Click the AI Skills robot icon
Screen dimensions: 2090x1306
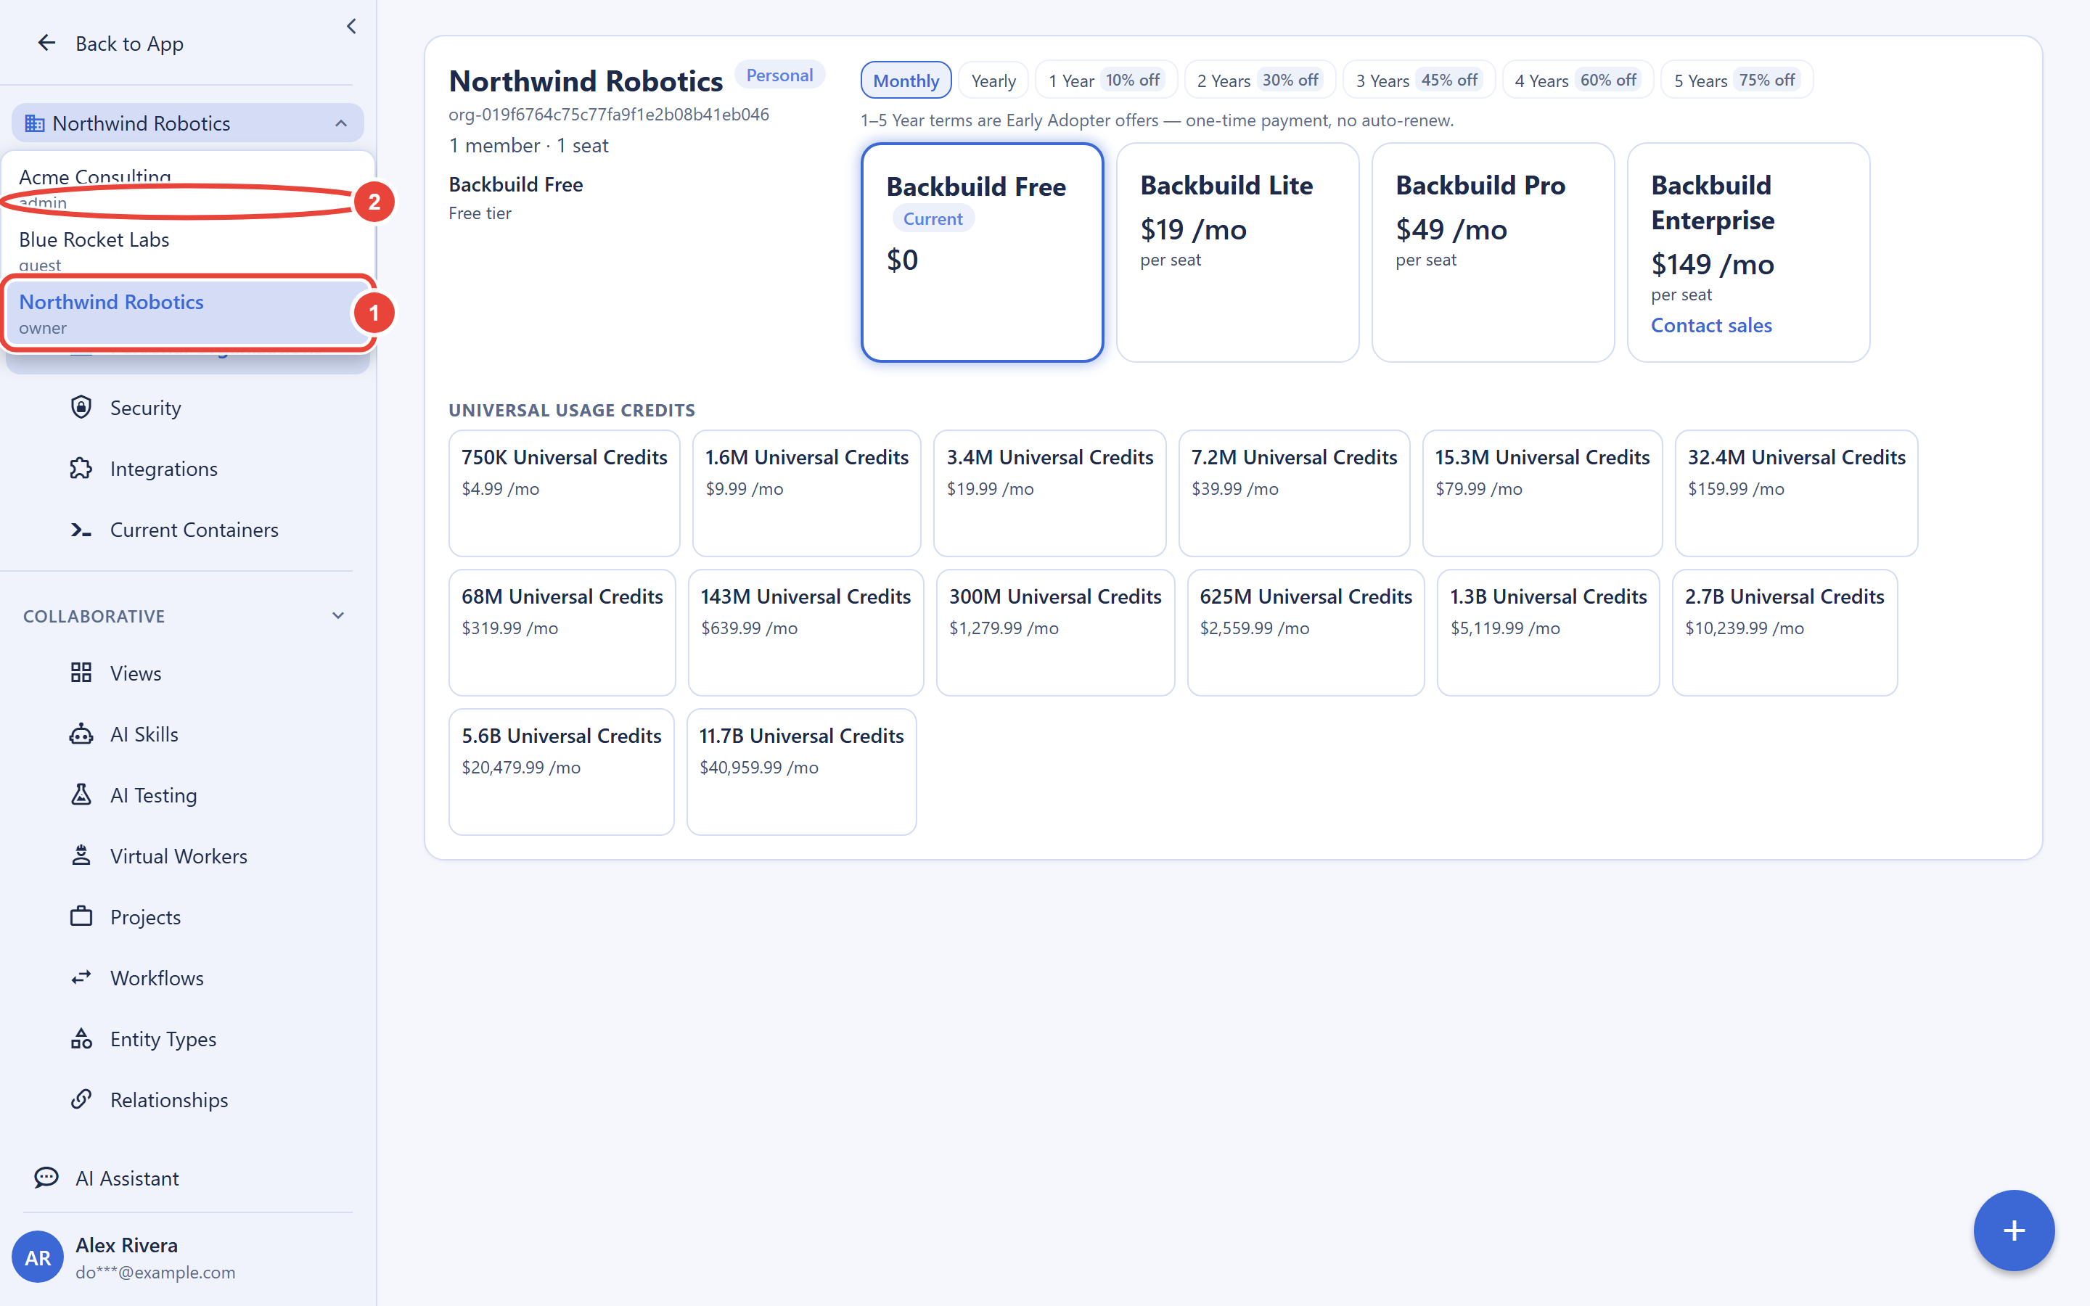point(81,734)
